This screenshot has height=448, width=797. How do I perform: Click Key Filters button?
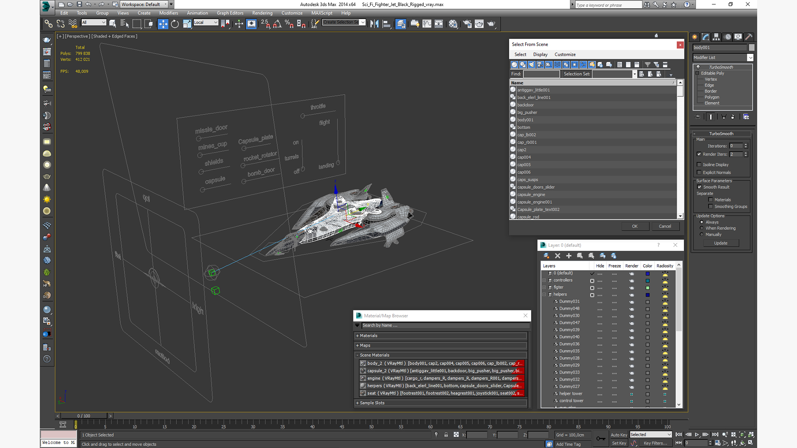tap(655, 443)
